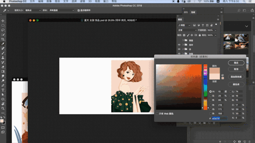Confirm color with 确定 button

coord(236,63)
